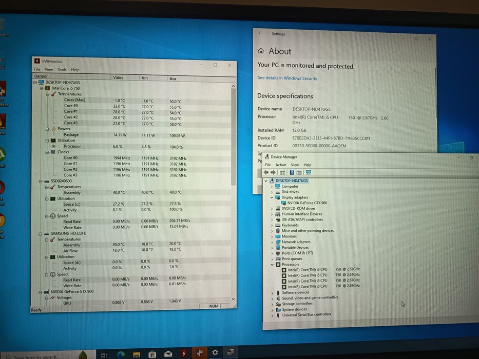
Task: Select Print queues in Device Manager
Action: click(x=292, y=259)
